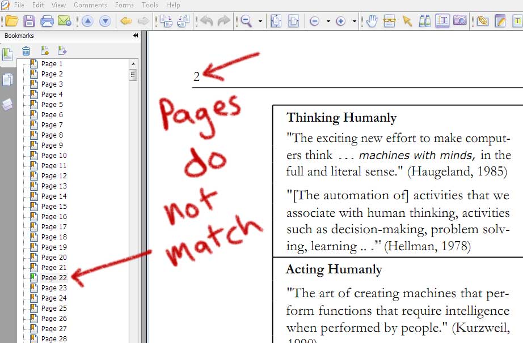Go to next page with down-arrow button
Viewport: 523px width, 343px height.
[106, 21]
